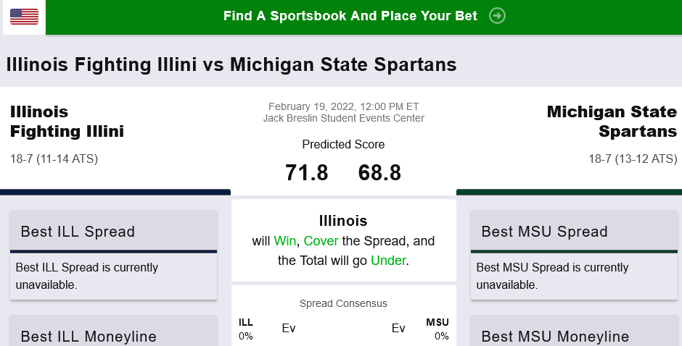Click the circled arrow icon in green banner
This screenshot has width=682, height=346.
497,16
